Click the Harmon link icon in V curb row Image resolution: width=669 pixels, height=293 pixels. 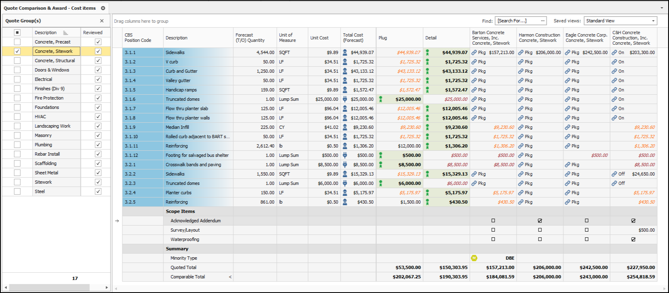tap(521, 62)
